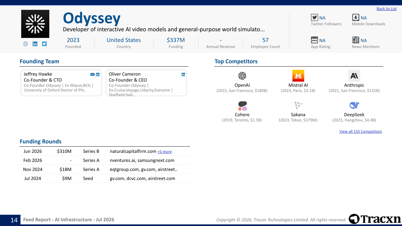Click the Twitter Followers label
This screenshot has width=402, height=226.
point(326,24)
